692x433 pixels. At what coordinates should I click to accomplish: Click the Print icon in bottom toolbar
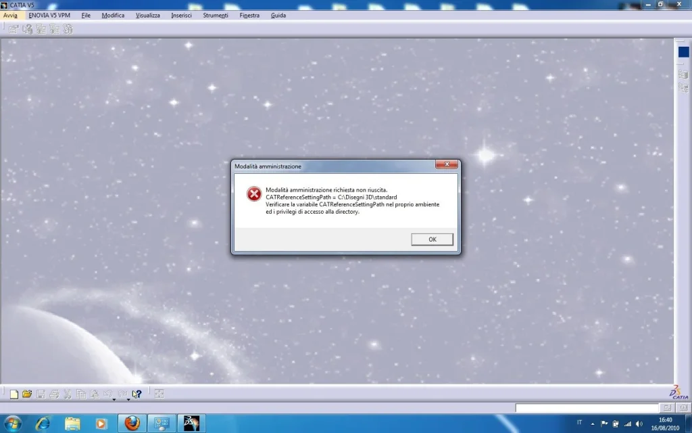[54, 394]
